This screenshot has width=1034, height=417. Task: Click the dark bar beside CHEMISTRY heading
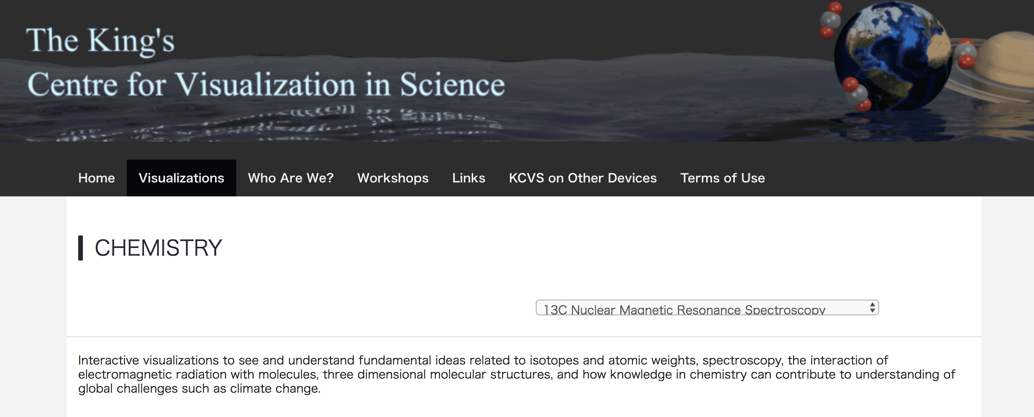tap(81, 248)
